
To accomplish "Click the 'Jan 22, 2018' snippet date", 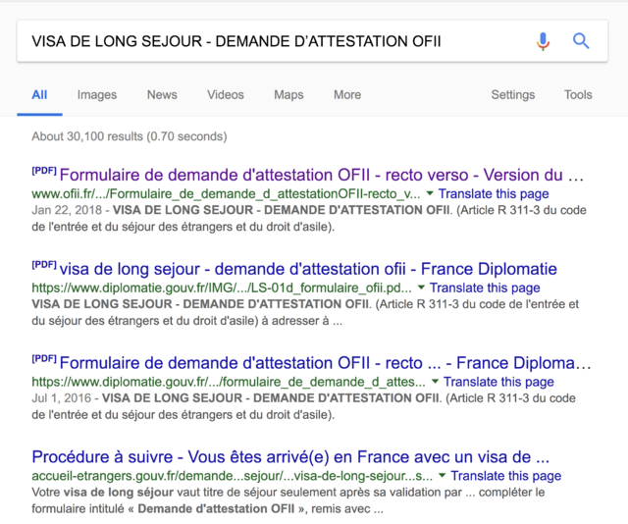I will (x=67, y=210).
